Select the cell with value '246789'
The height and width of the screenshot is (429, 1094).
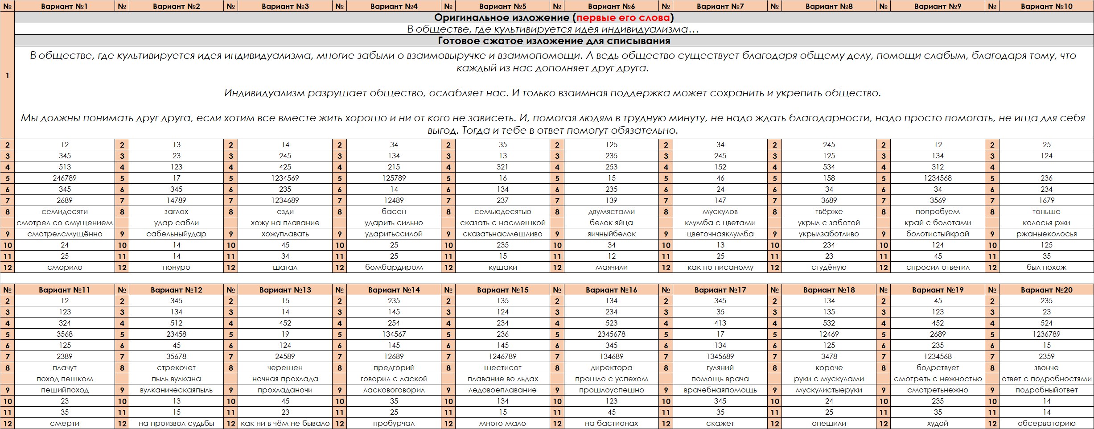65,178
